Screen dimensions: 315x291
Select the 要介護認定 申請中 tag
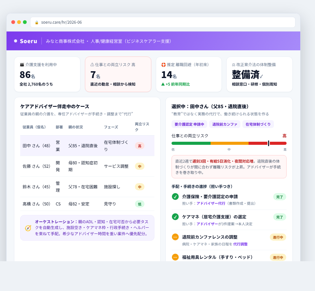click(x=189, y=124)
